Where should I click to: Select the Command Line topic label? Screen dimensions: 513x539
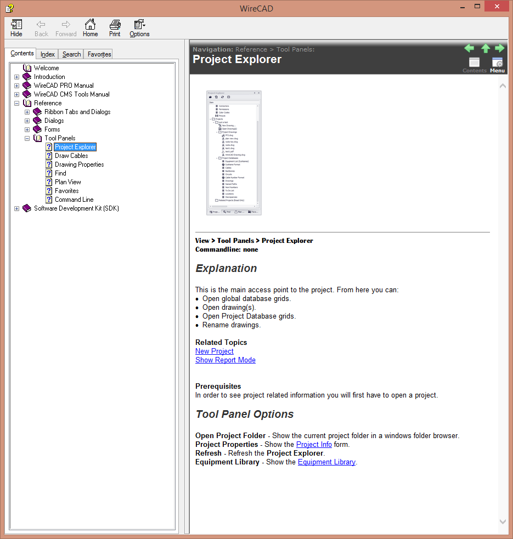pyautogui.click(x=74, y=200)
